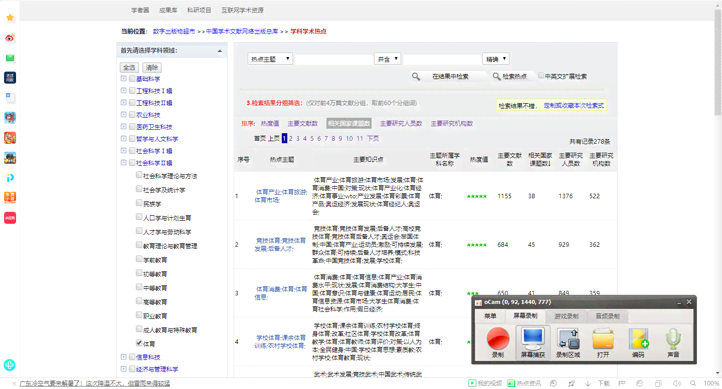Viewport: 722px width, 389px height.
Task: Open the Weibo sidebar icon
Action: click(x=10, y=38)
